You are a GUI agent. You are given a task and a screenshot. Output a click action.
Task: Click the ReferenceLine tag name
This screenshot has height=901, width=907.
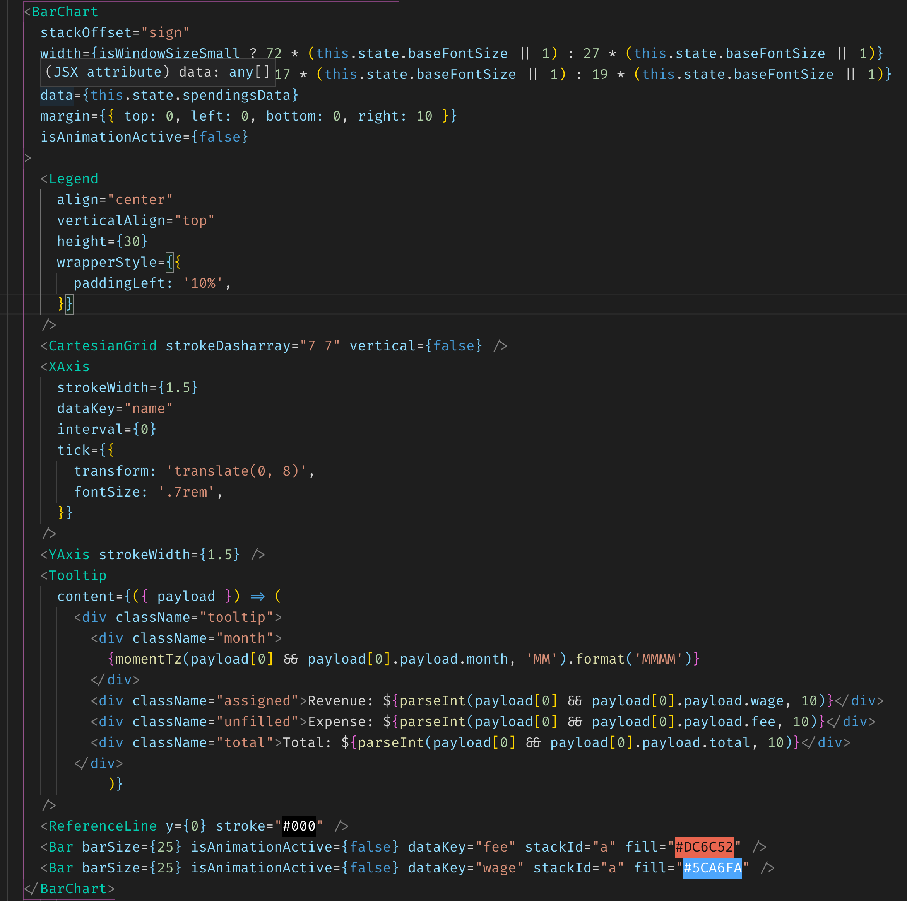point(102,826)
